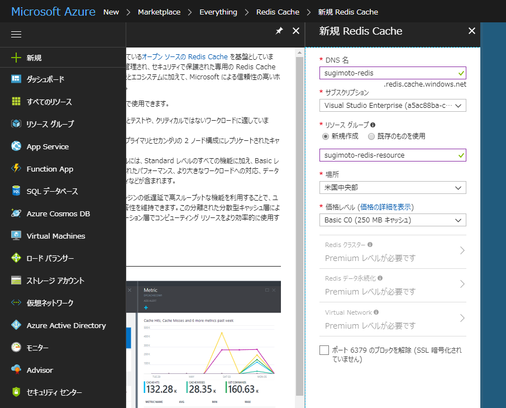The image size is (506, 408).
Task: Open 価格レベル dropdown Basic C0
Action: [393, 220]
